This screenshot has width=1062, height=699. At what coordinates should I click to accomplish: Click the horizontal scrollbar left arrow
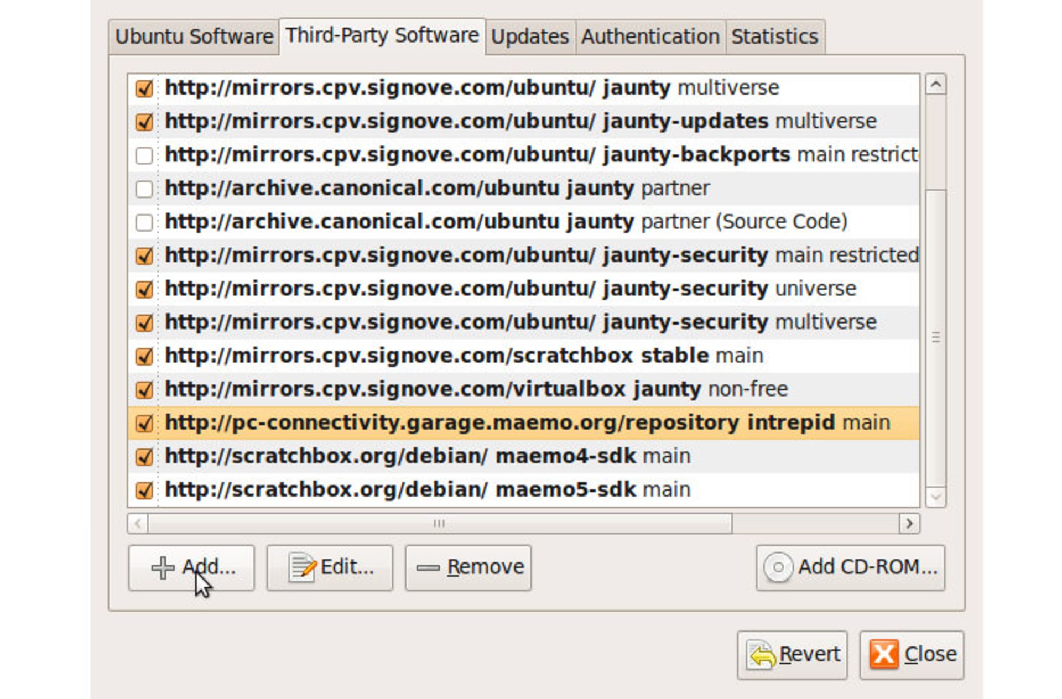click(138, 523)
